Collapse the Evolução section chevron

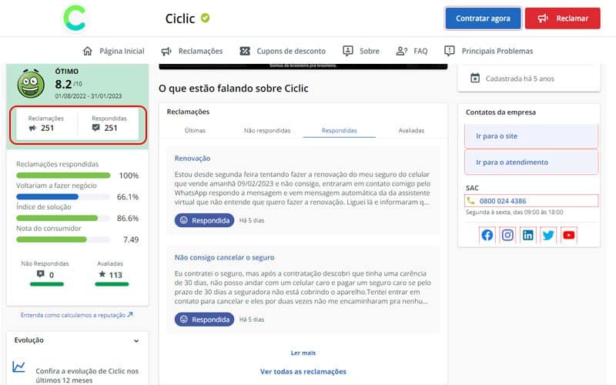[136, 340]
